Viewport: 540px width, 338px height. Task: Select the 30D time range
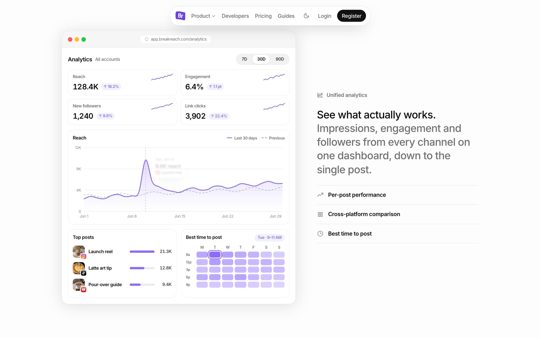click(x=261, y=59)
